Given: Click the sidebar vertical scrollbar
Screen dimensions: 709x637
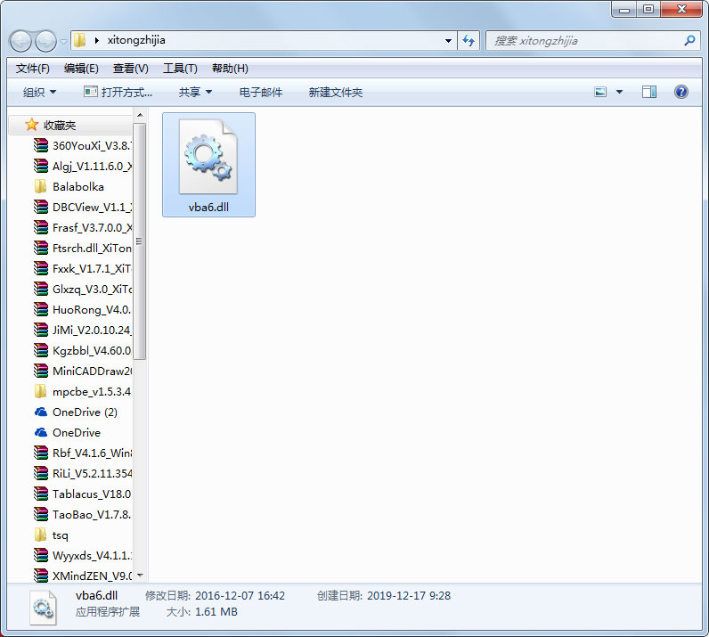Looking at the screenshot, I should [x=140, y=241].
